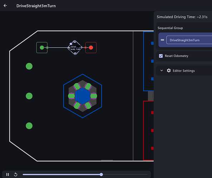This screenshot has height=178, width=212.
Task: Click the robot rotation handle dot
Action: pos(71,44)
